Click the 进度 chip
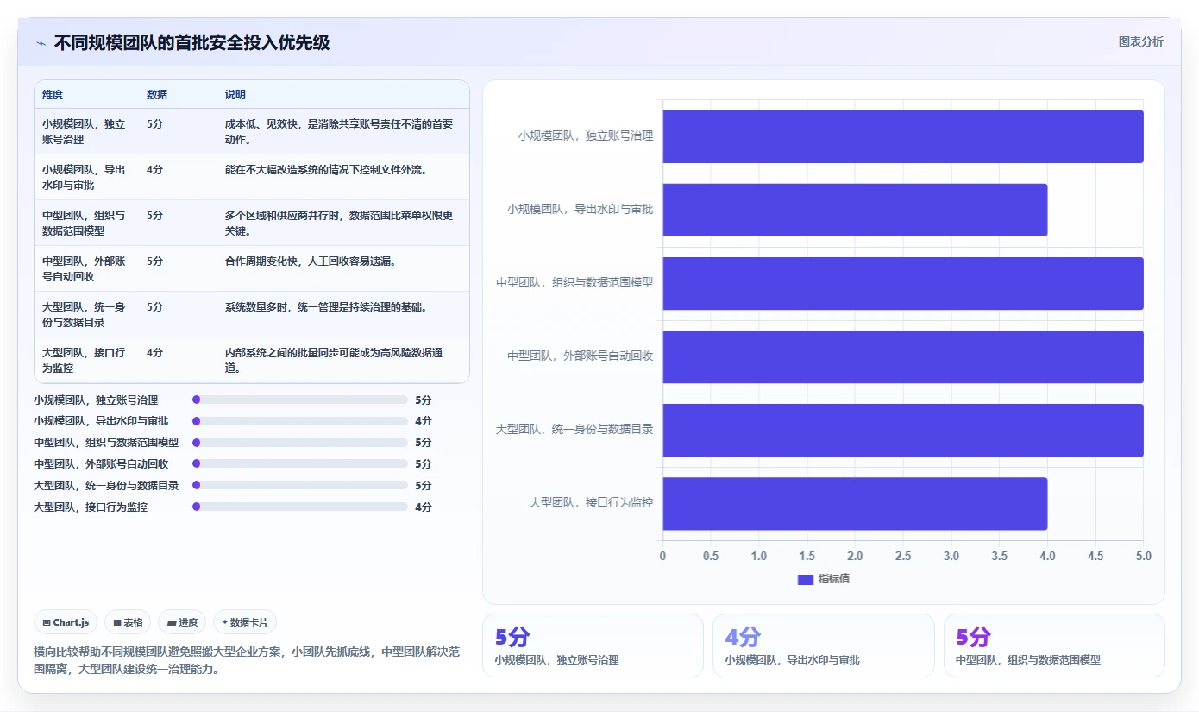The image size is (1199, 712). pos(182,622)
